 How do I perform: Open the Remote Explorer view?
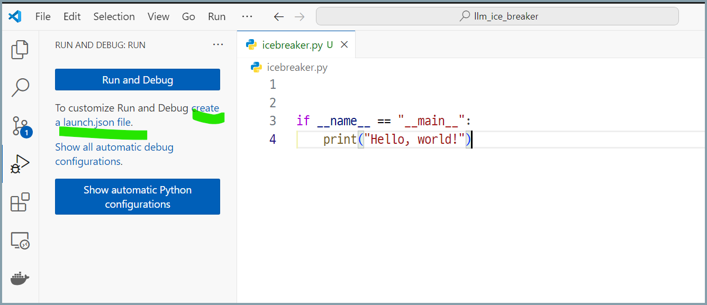click(x=20, y=240)
